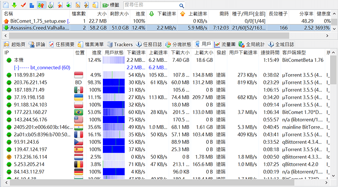The width and height of the screenshot is (338, 187).
Task: Open the 全局統計 tab
Action: pos(251,45)
